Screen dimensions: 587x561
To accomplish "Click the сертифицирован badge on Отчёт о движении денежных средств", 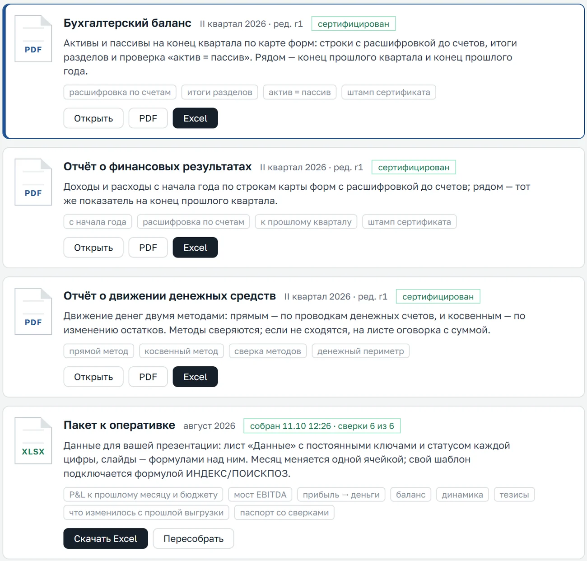I will 438,297.
